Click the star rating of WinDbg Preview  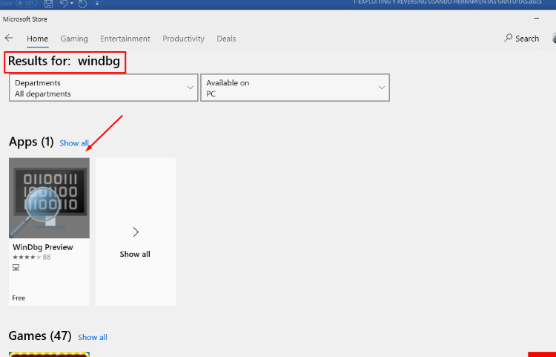click(x=27, y=257)
